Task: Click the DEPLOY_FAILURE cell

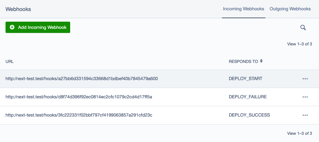Action: (248, 97)
